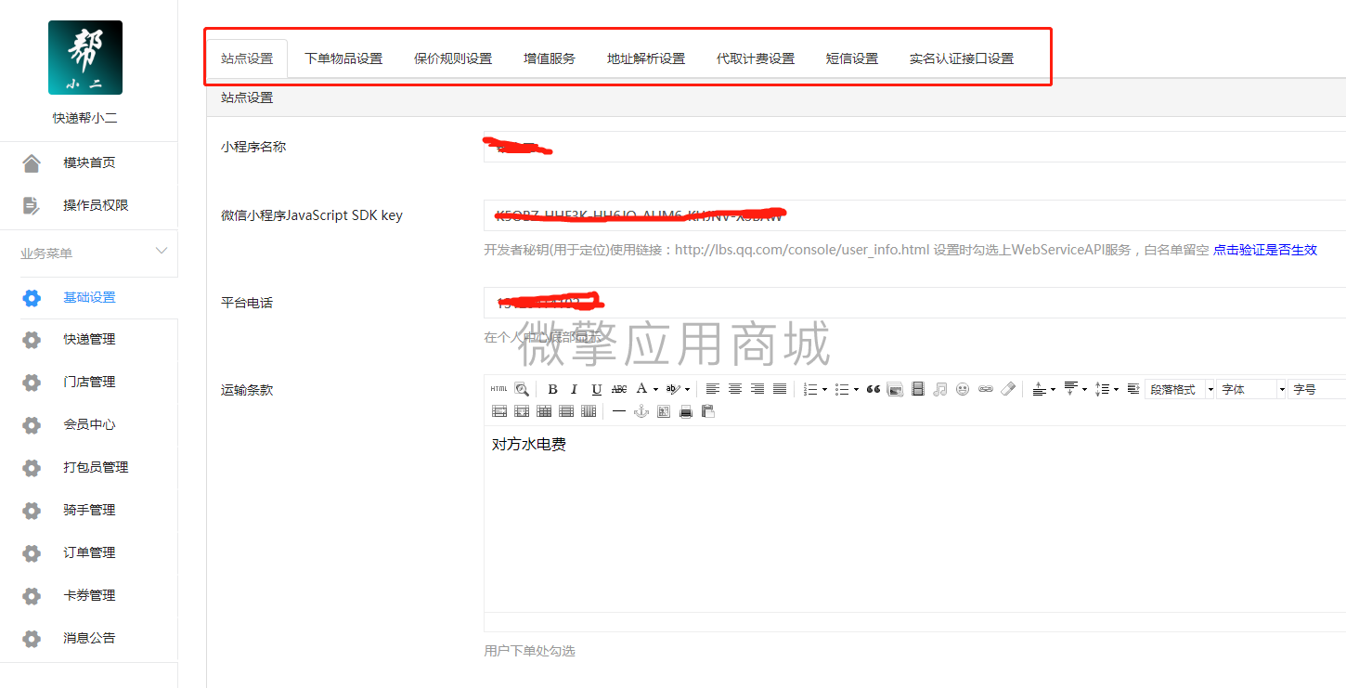Insert music via note icon
The image size is (1346, 688).
[940, 389]
